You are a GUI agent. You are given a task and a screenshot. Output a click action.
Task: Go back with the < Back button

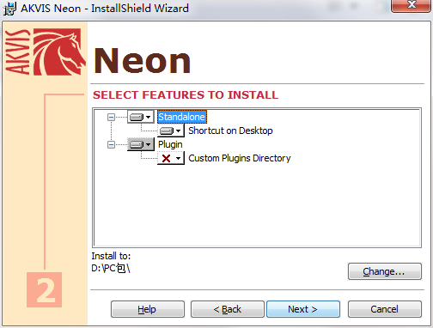(228, 309)
